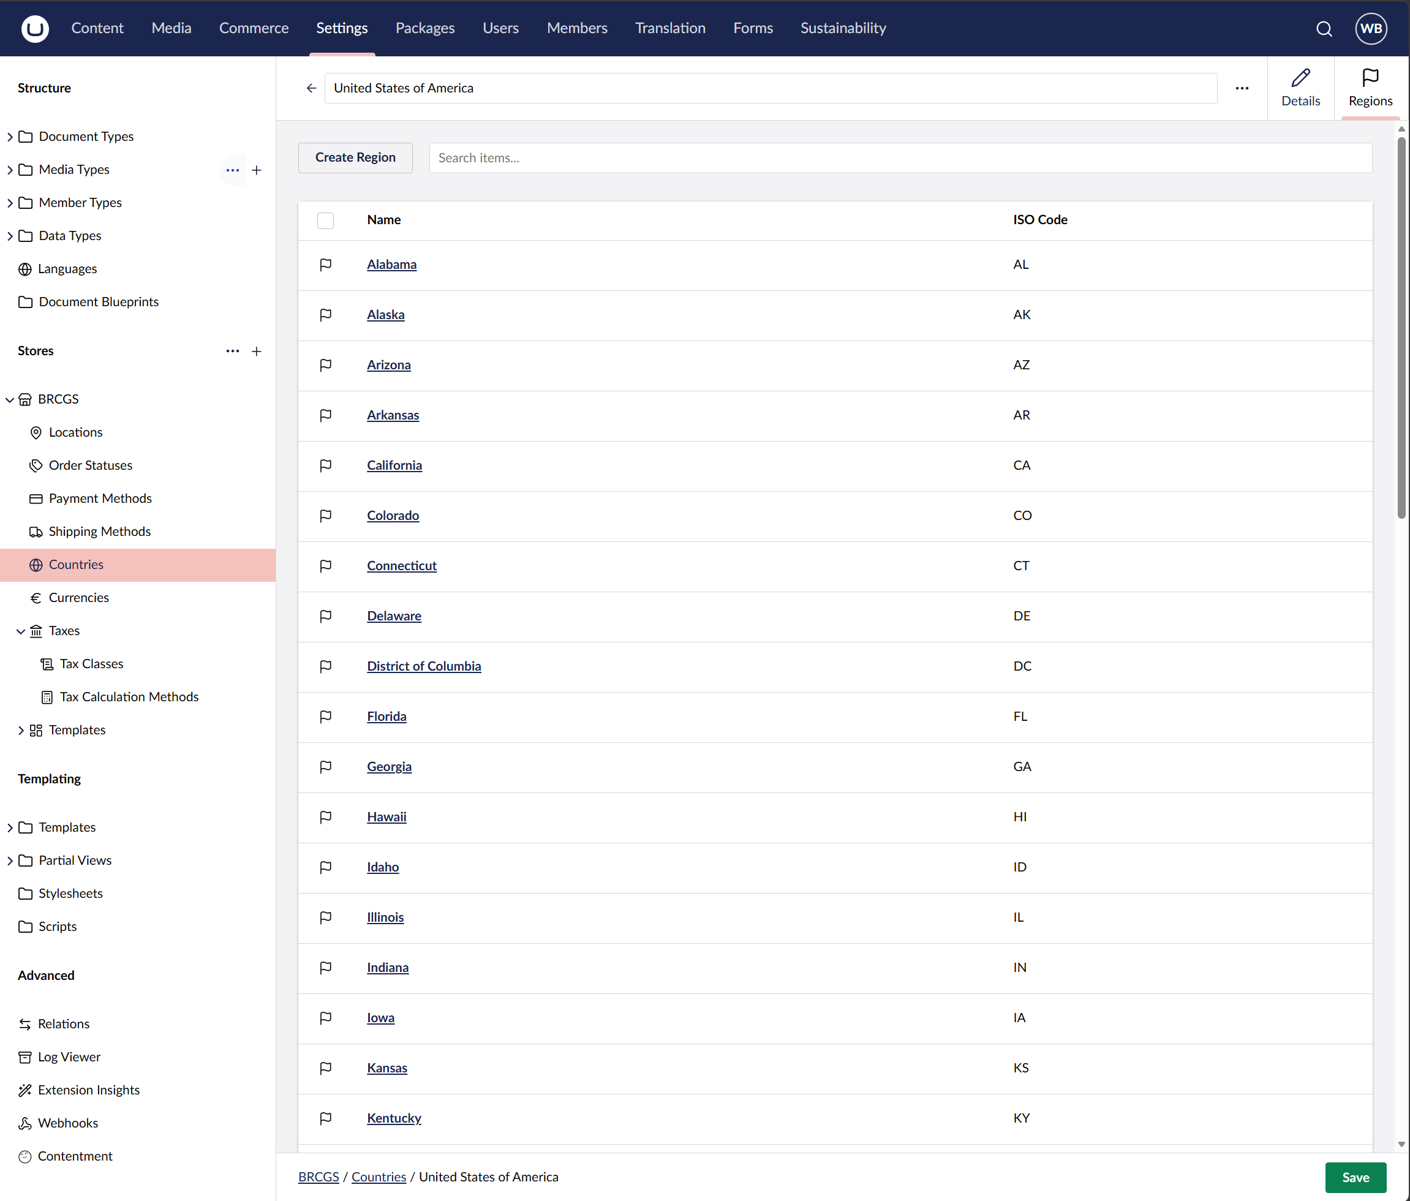This screenshot has width=1410, height=1201.
Task: Open Stores section three-dots menu
Action: [x=232, y=351]
